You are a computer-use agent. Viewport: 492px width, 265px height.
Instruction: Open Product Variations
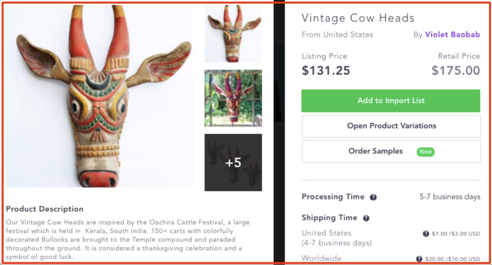tap(391, 126)
